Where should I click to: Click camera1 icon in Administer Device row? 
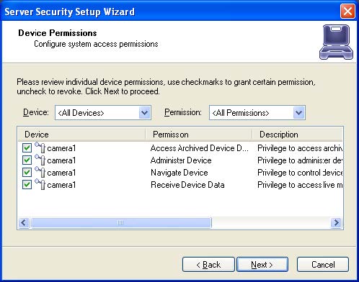click(40, 160)
